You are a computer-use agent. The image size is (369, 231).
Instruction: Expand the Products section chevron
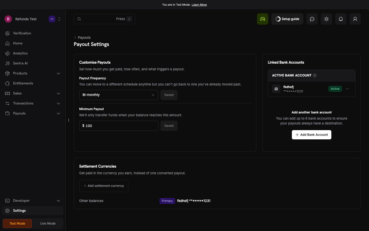coord(58,73)
